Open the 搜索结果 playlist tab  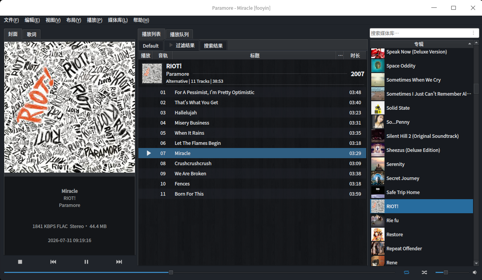pos(213,46)
